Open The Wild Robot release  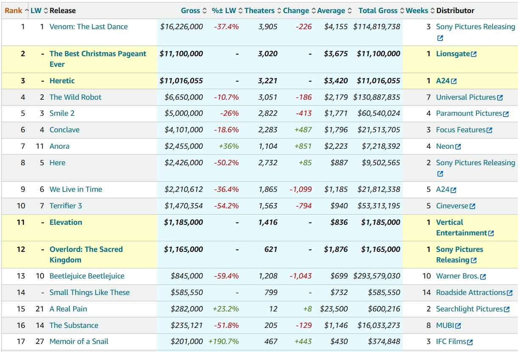[x=75, y=97]
